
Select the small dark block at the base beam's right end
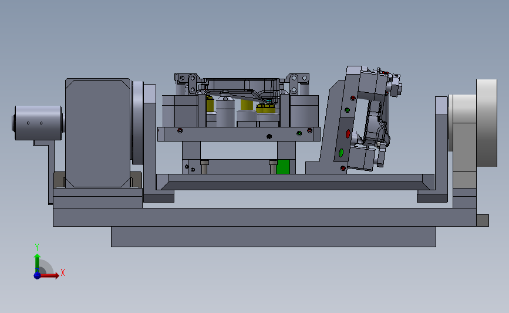click(483, 220)
